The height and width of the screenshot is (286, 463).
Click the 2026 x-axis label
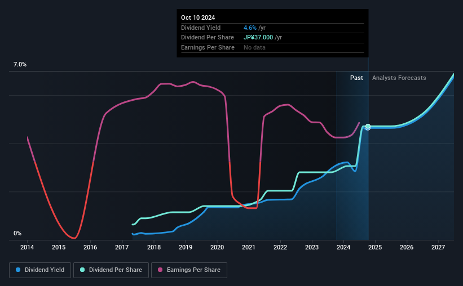click(407, 247)
